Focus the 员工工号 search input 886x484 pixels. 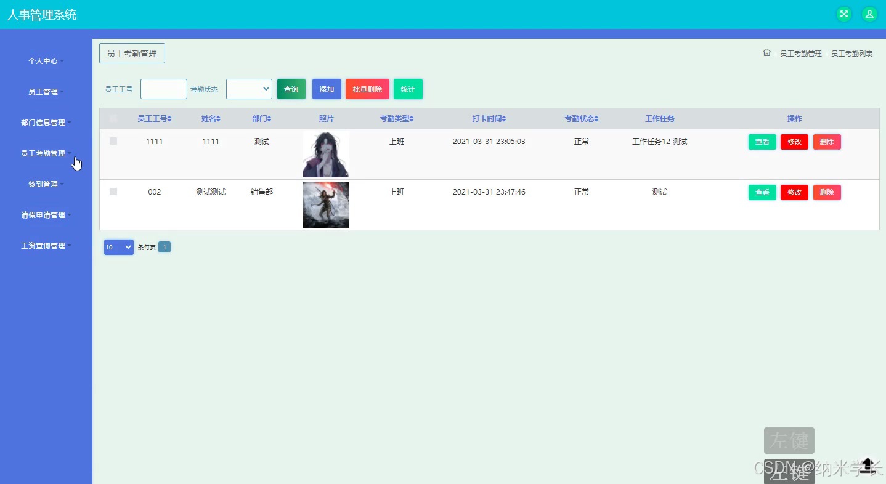(164, 89)
